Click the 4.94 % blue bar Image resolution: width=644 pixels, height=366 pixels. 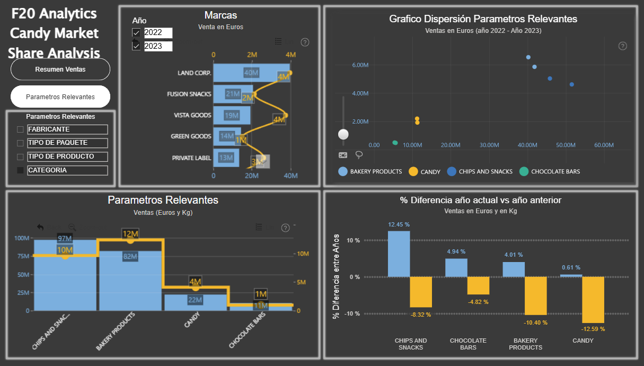coord(456,267)
